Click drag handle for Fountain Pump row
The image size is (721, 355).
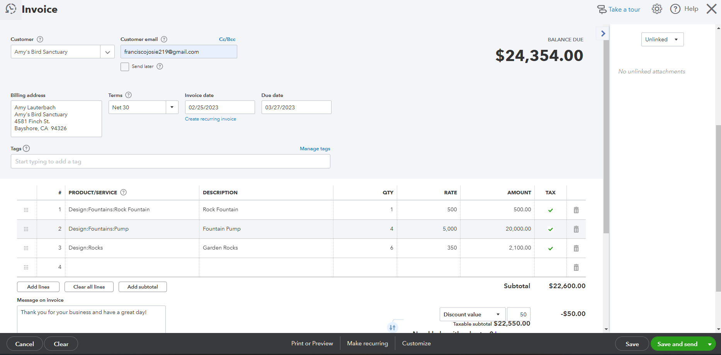click(26, 229)
